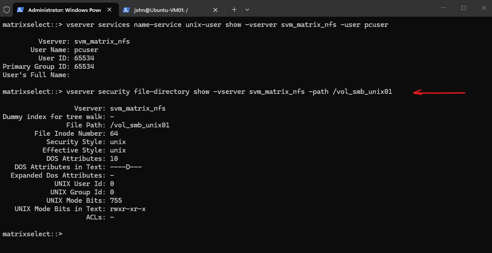492x253 pixels.
Task: Click the PowerShell icon on john@Ubuntu-VM01 tab
Action: [126, 10]
